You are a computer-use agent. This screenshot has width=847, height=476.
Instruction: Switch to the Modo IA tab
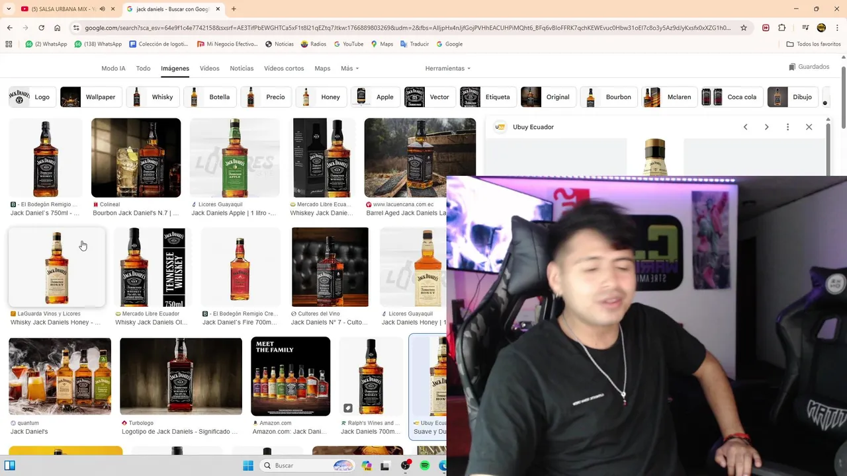tap(113, 69)
